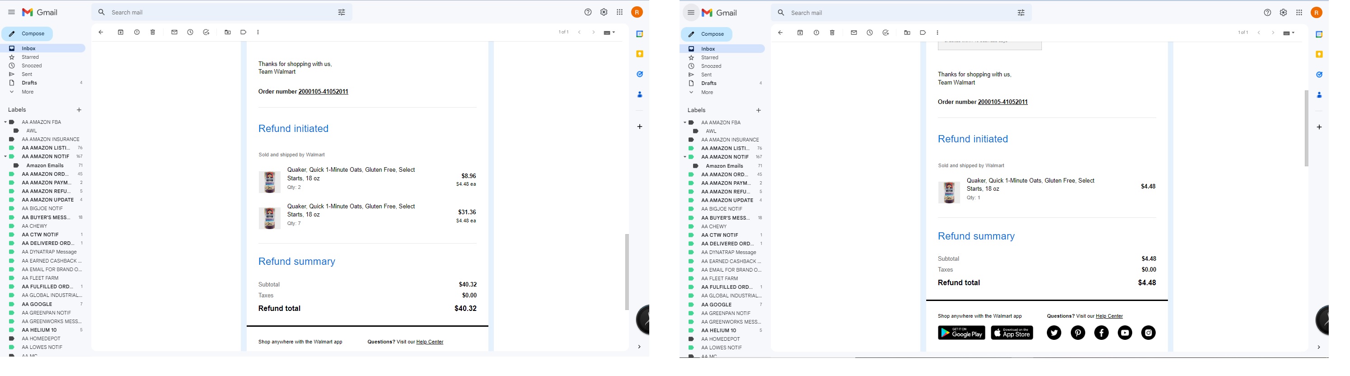Click Facebook icon in right Gmail email footer
Image resolution: width=1350 pixels, height=376 pixels.
1102,333
